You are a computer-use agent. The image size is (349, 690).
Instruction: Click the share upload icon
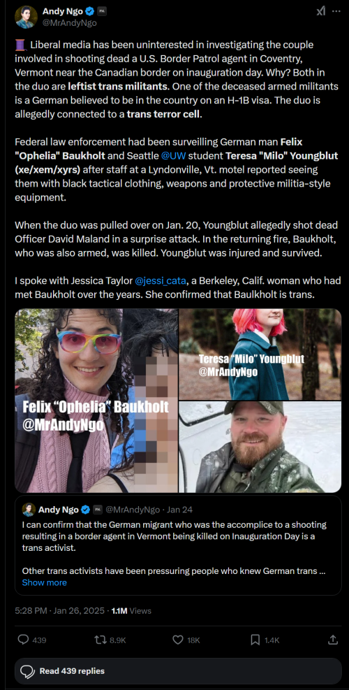coord(333,640)
